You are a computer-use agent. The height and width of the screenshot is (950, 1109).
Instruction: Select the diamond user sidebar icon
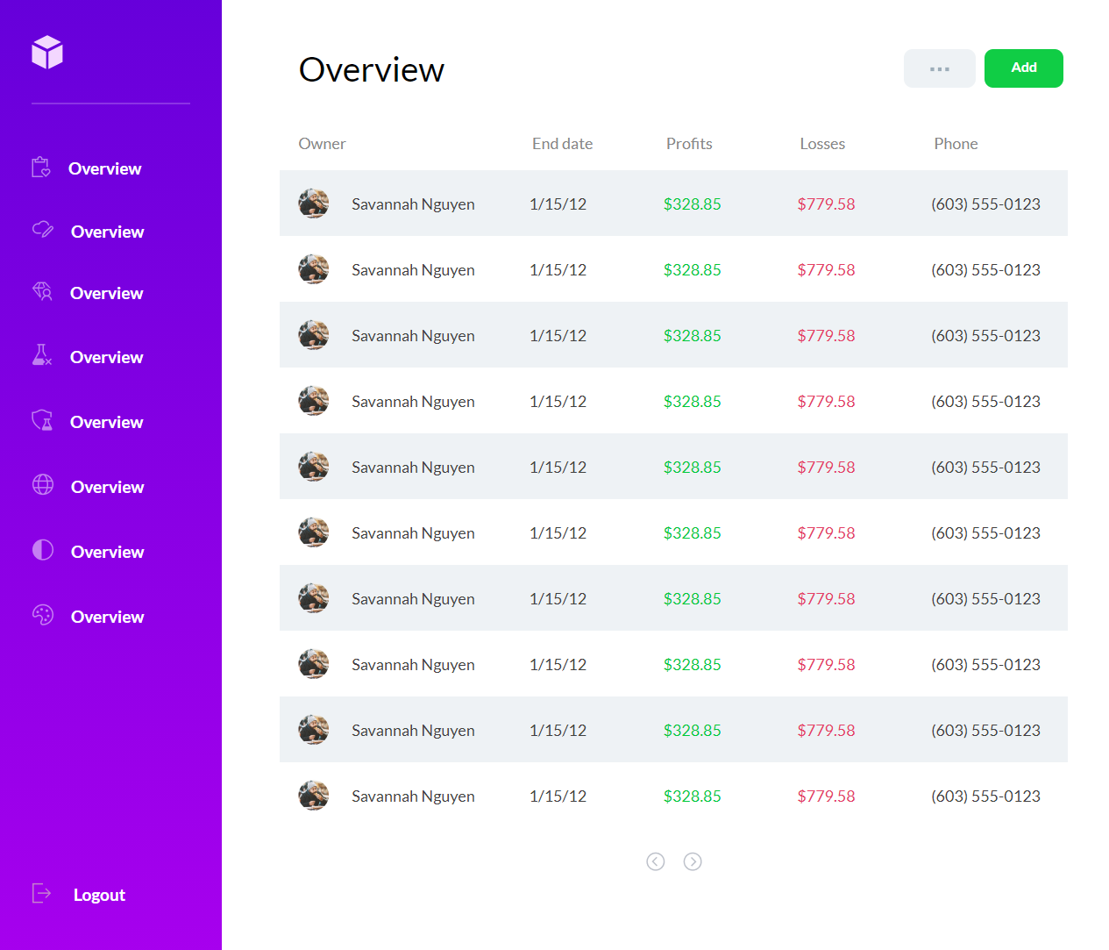tap(42, 292)
